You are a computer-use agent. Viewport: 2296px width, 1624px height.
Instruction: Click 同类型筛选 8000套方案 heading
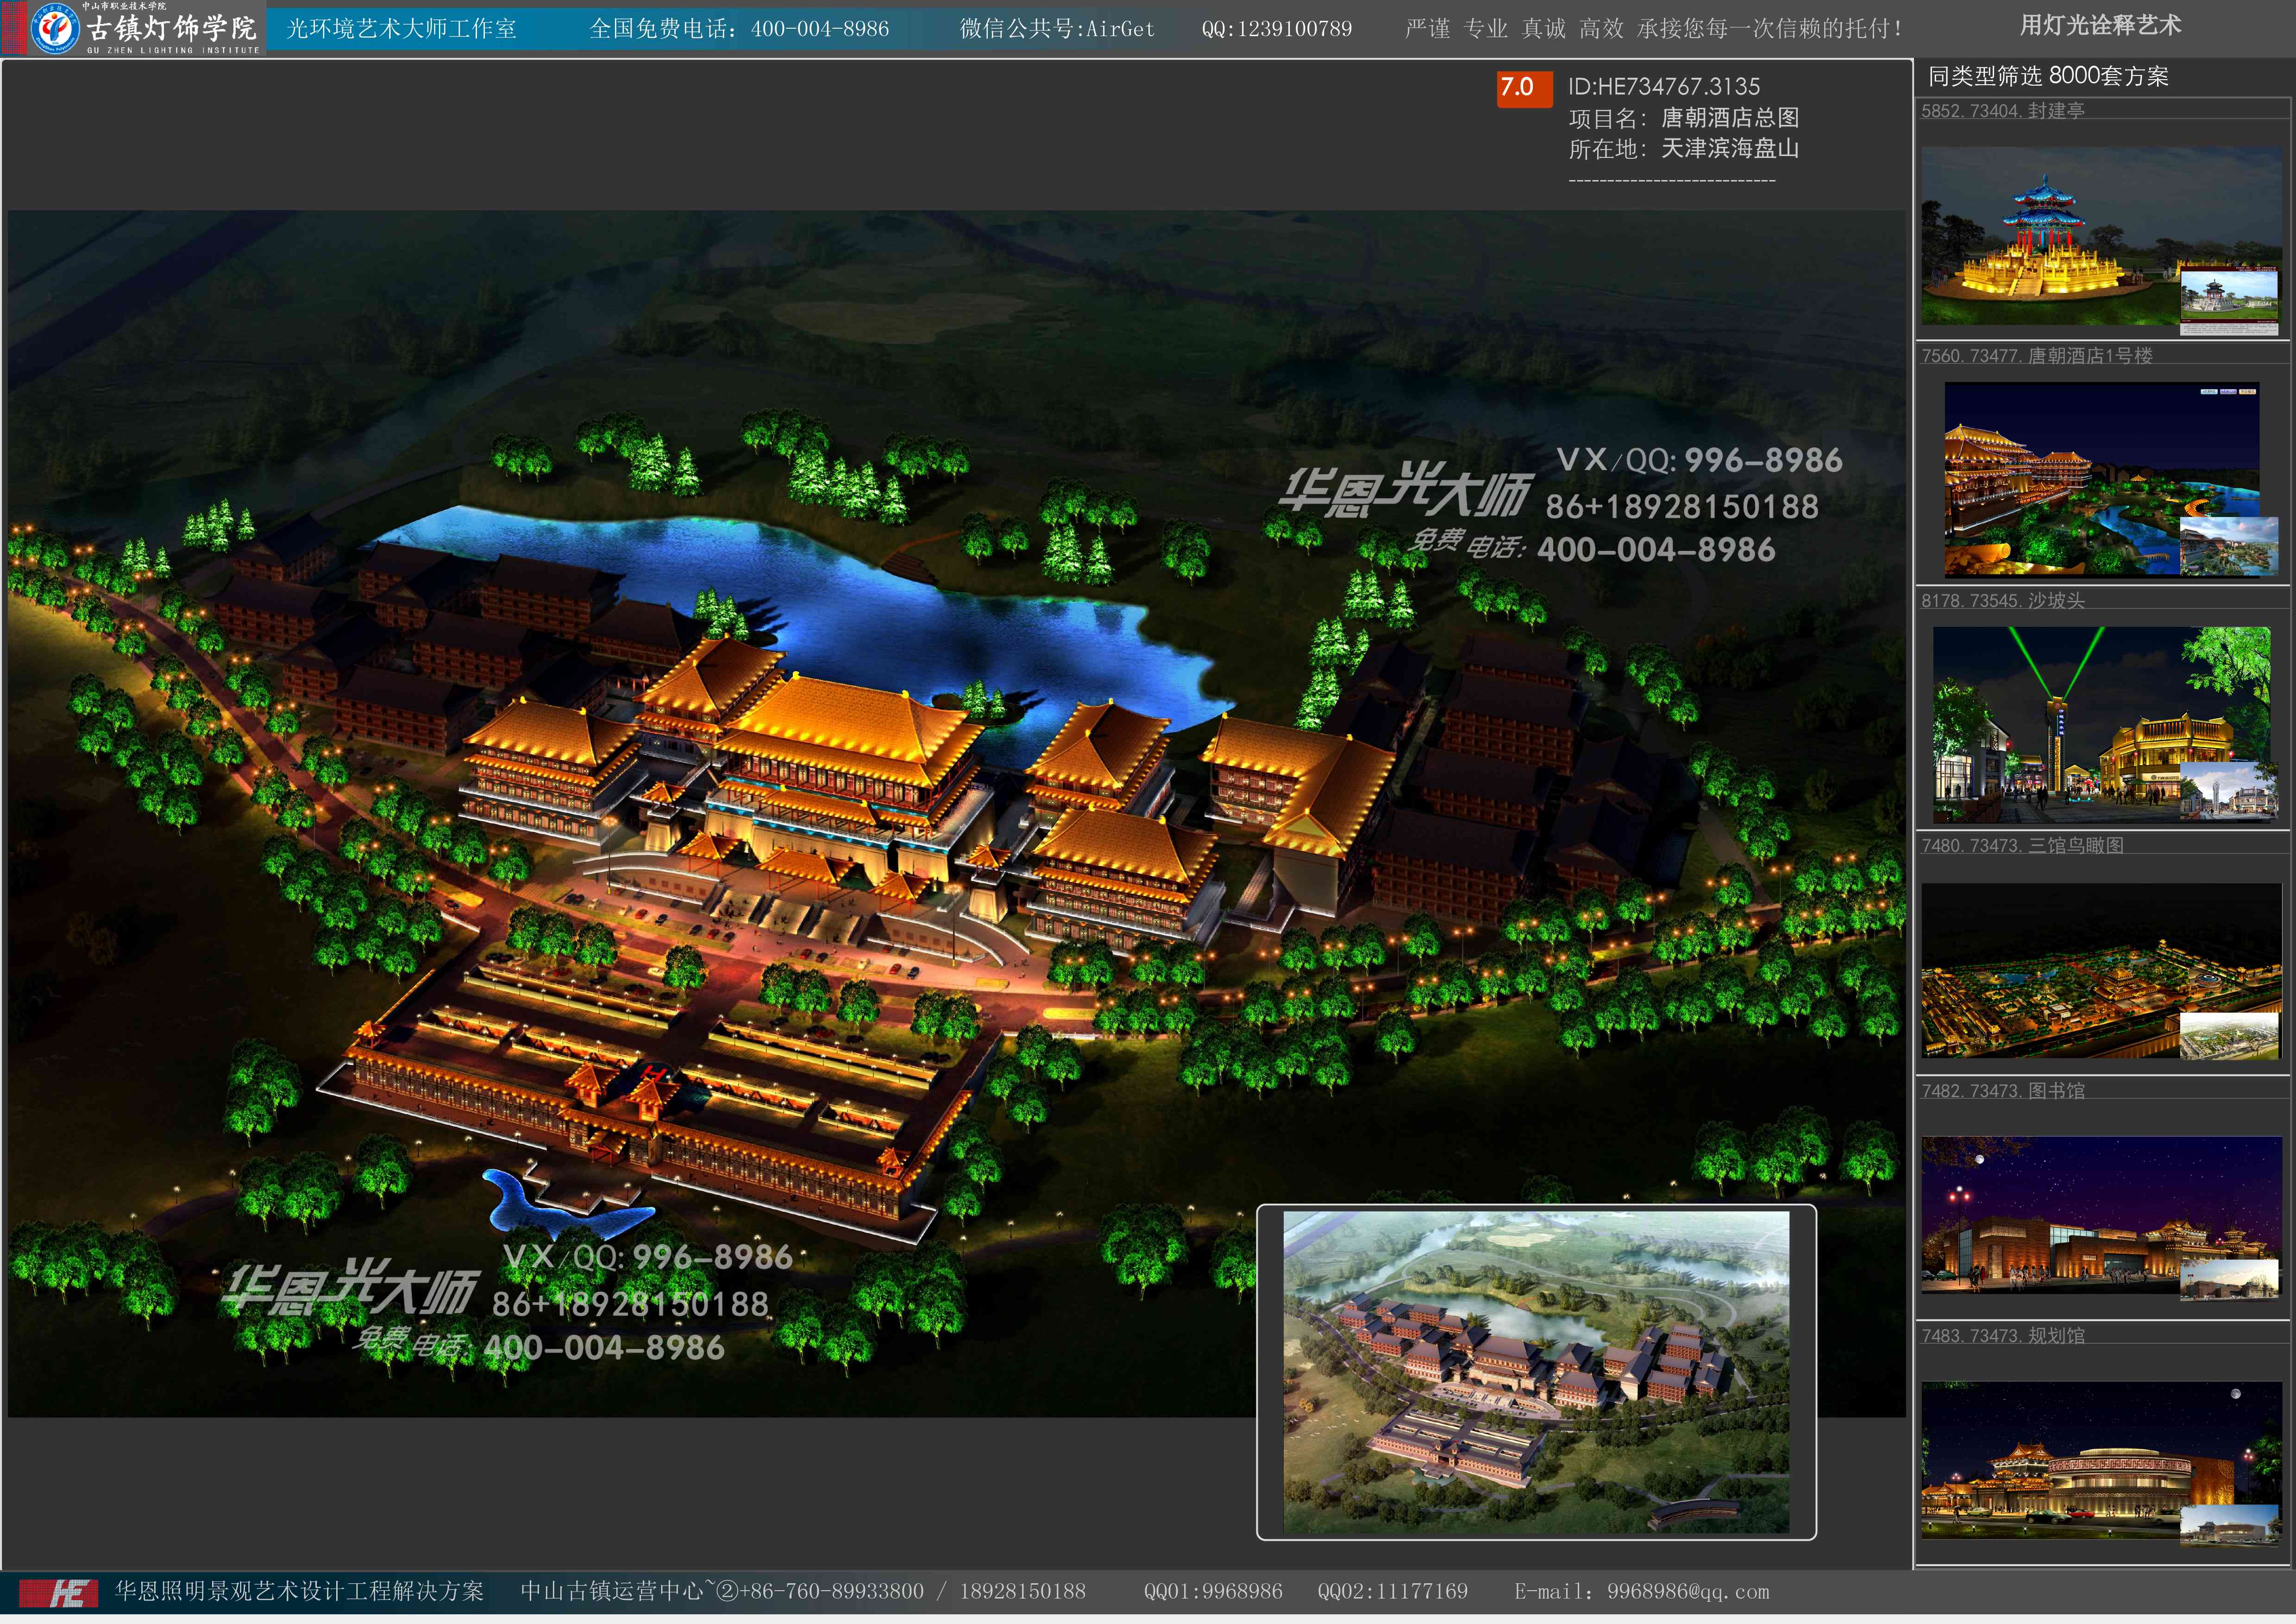[x=2048, y=76]
